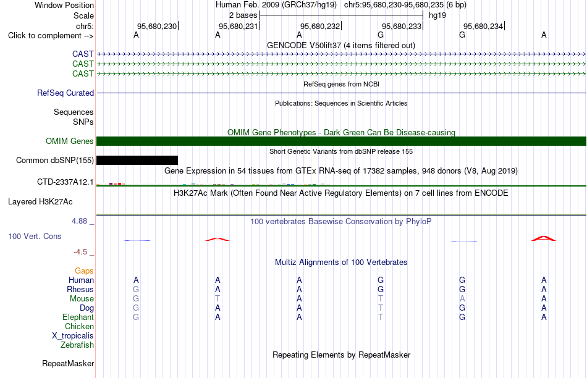Open the H3K27Ac Mark ENCODE track title
The height and width of the screenshot is (378, 587).
(x=340, y=193)
